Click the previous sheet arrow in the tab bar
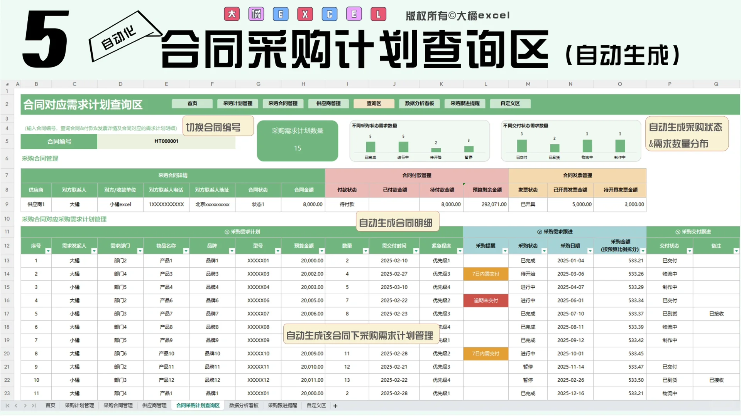 coord(16,406)
